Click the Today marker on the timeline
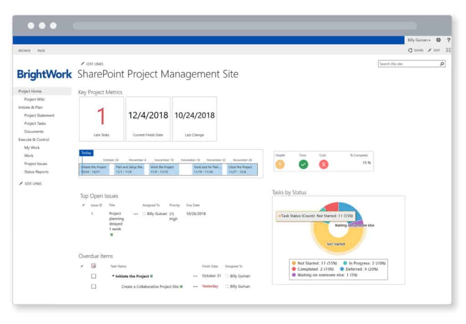The image size is (466, 324). 86,153
